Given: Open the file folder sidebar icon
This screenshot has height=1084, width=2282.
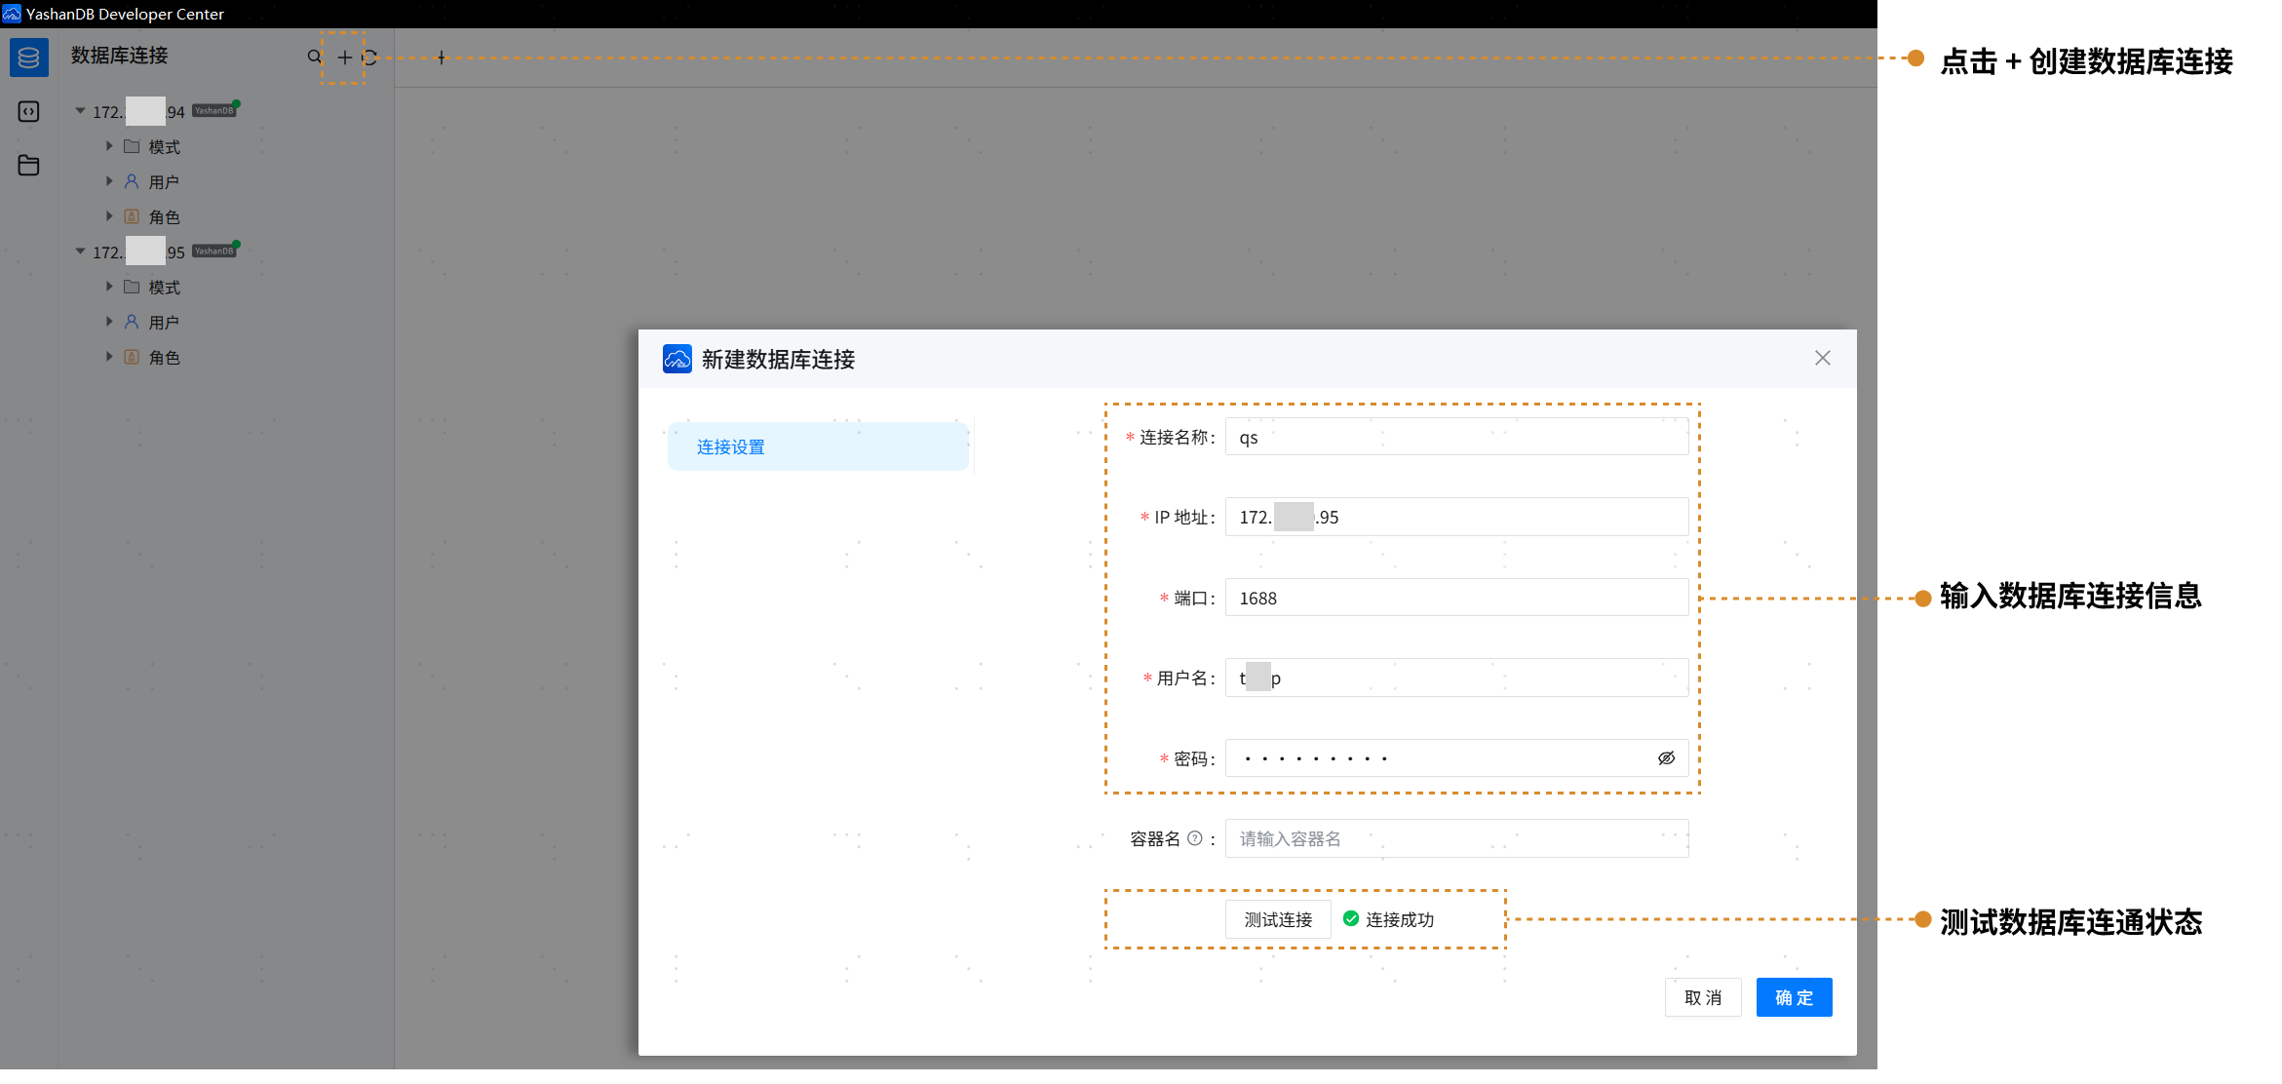Looking at the screenshot, I should point(28,166).
